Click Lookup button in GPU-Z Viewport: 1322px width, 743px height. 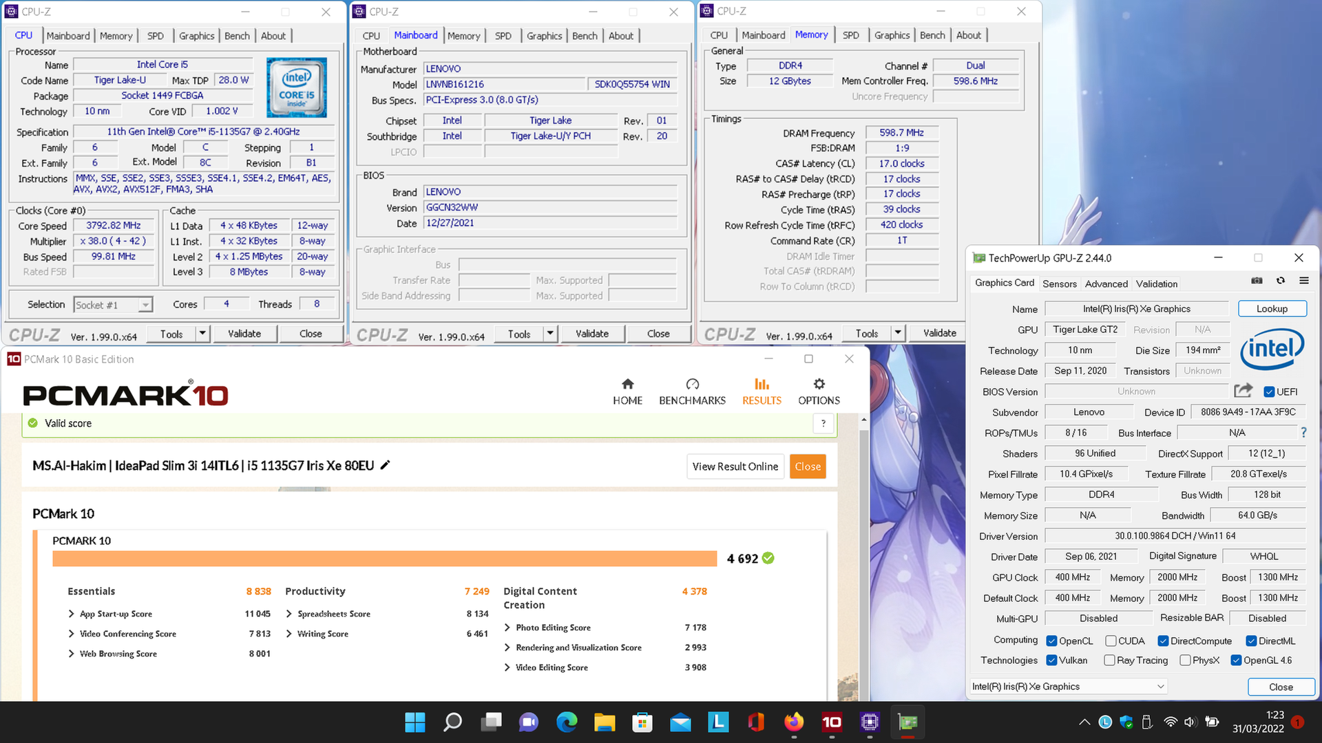(1272, 308)
